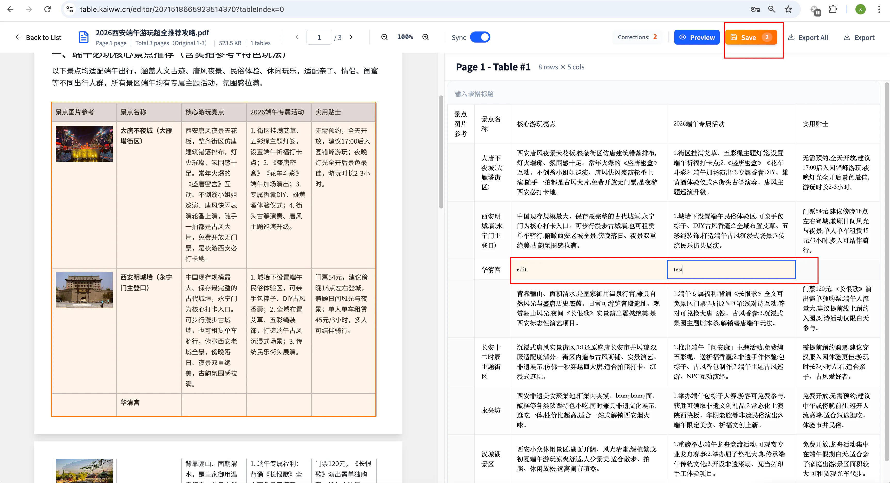Zoom out with the minus magnifier
890x483 pixels.
[x=384, y=37]
